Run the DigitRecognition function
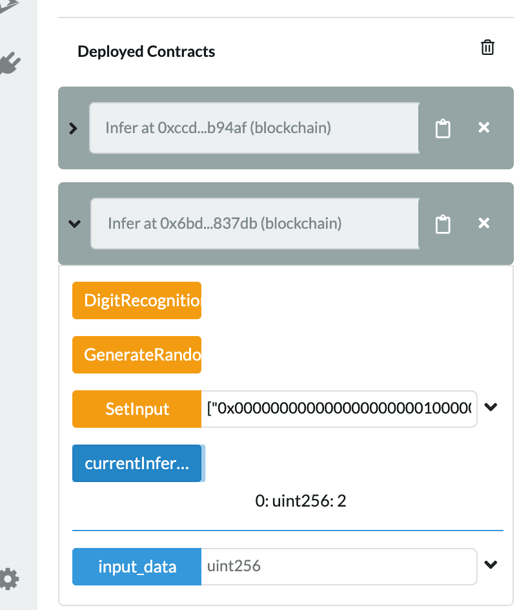This screenshot has height=610, width=528. pos(137,300)
